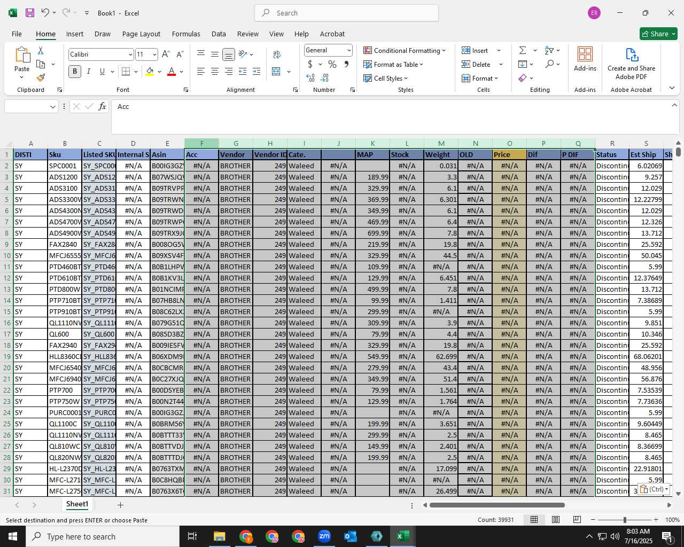
Task: Apply Accounting Number Format dollar icon
Action: [x=310, y=64]
